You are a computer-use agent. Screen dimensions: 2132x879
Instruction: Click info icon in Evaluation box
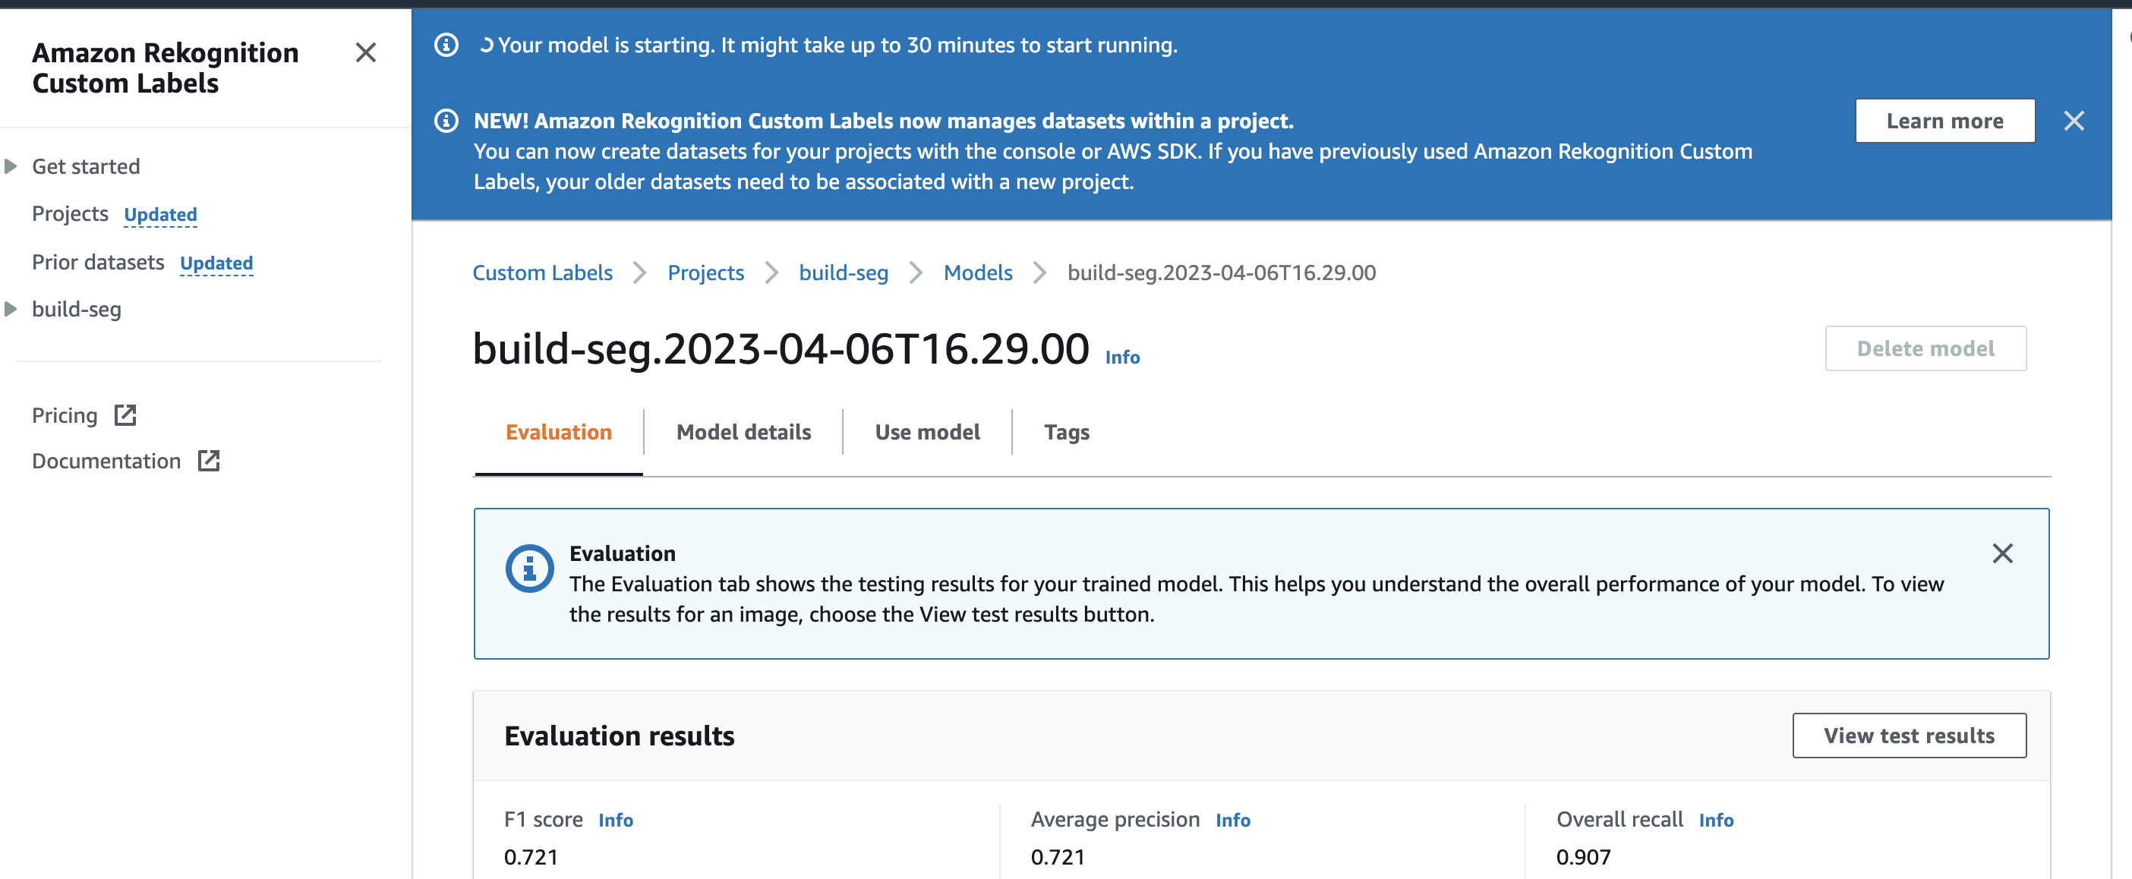[529, 569]
